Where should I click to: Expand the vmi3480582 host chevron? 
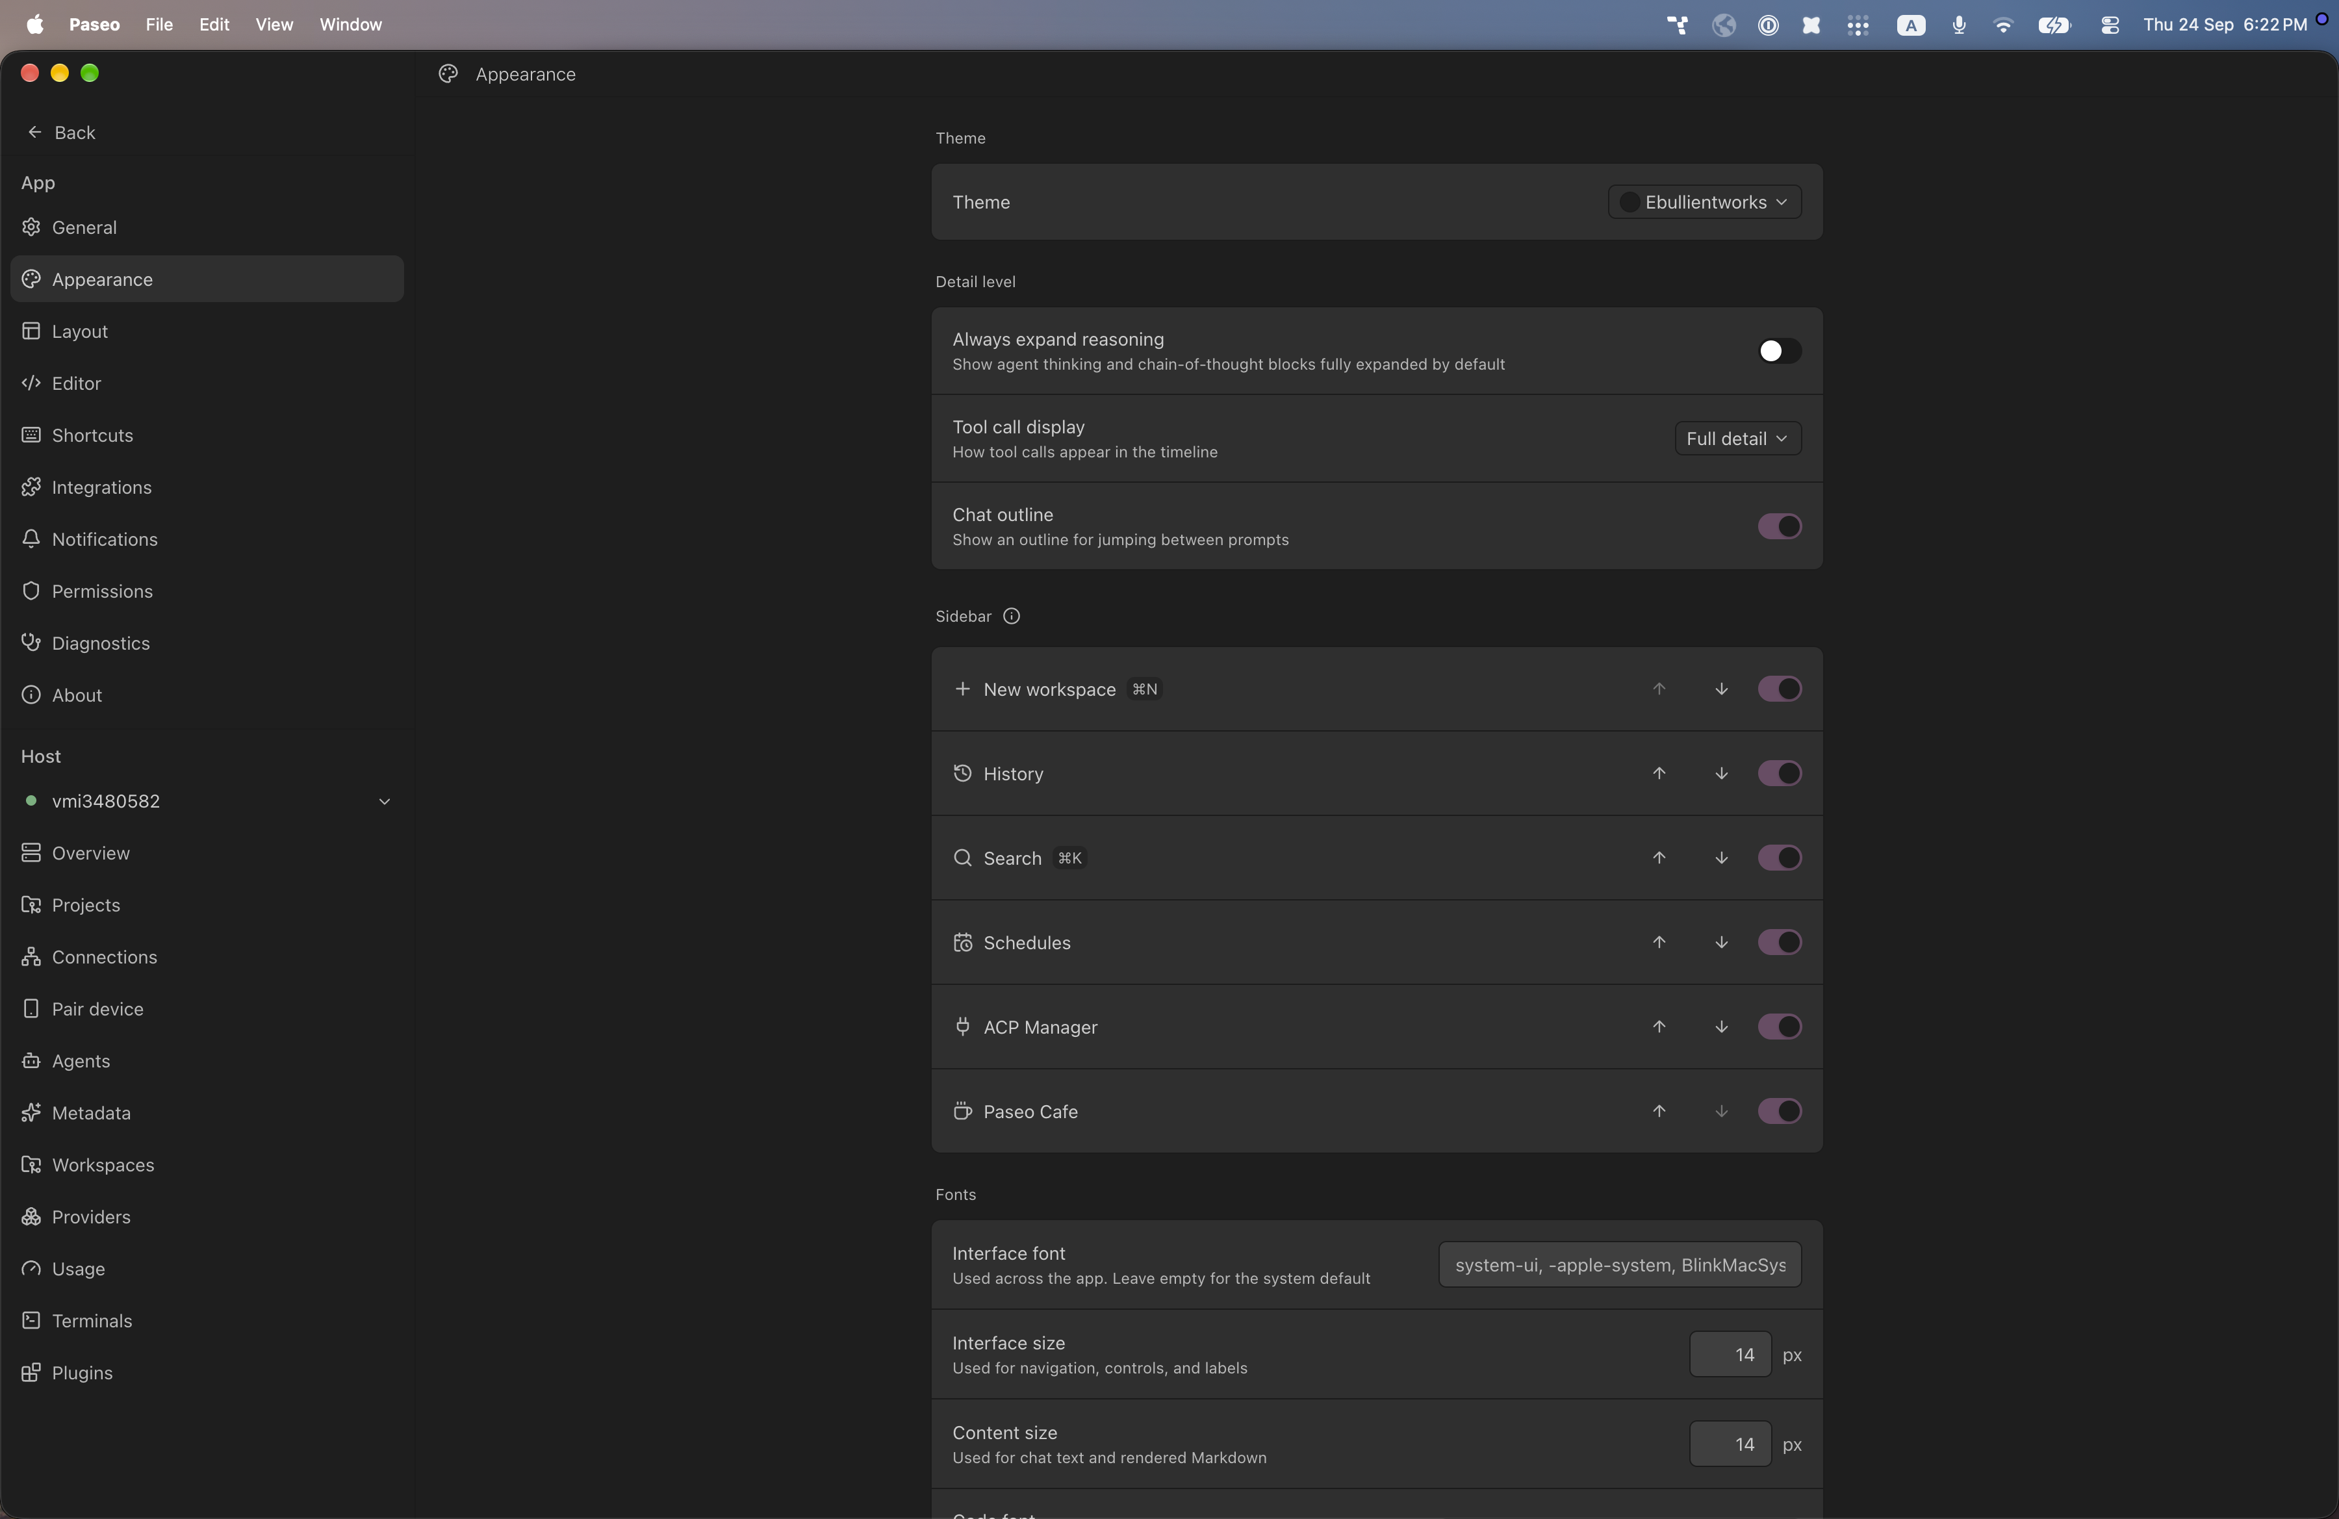pos(384,802)
